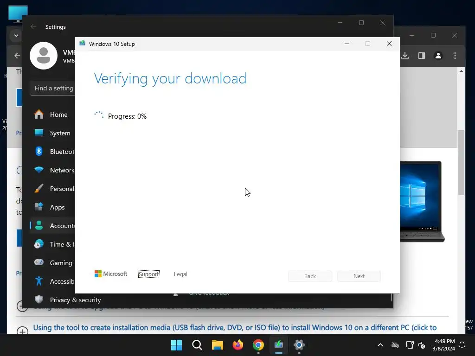Open Accessibility in Settings sidebar

click(53, 281)
